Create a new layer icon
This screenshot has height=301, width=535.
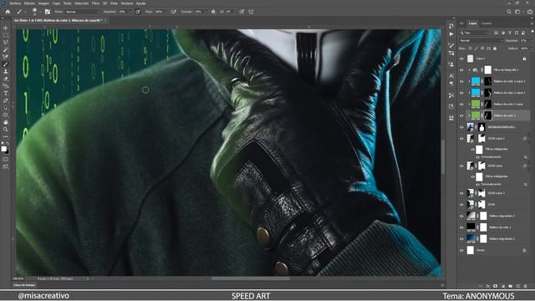(x=518, y=286)
